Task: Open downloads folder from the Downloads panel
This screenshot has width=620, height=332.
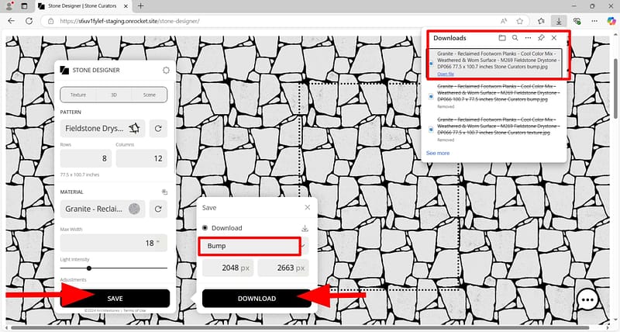Action: point(502,37)
